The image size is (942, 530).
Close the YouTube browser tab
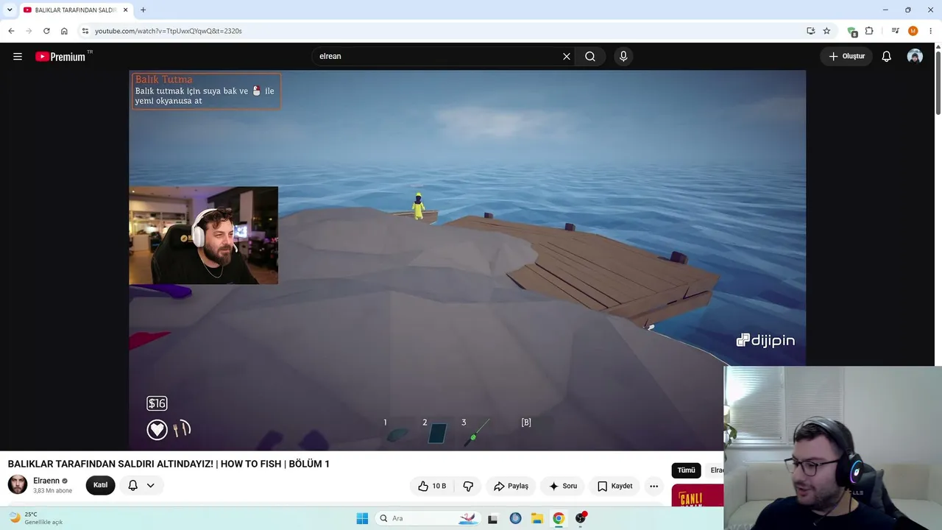[x=126, y=10]
